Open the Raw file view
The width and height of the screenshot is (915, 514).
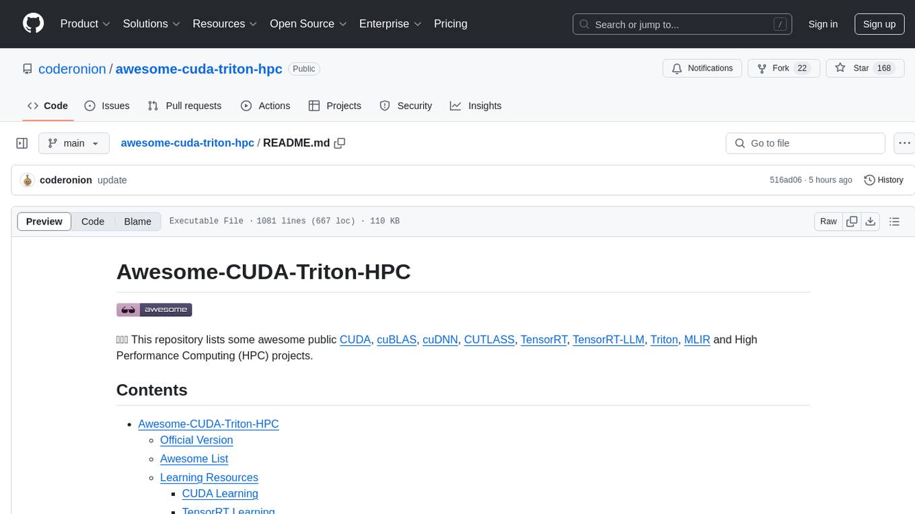[828, 221]
